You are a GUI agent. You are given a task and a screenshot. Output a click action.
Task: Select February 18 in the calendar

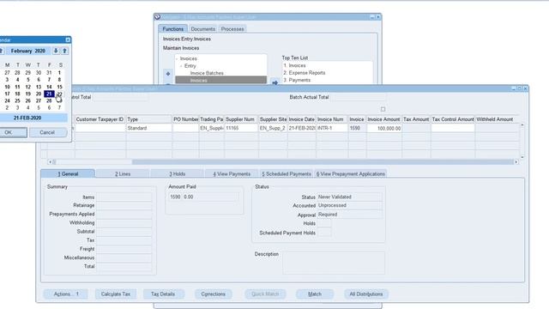click(x=17, y=94)
